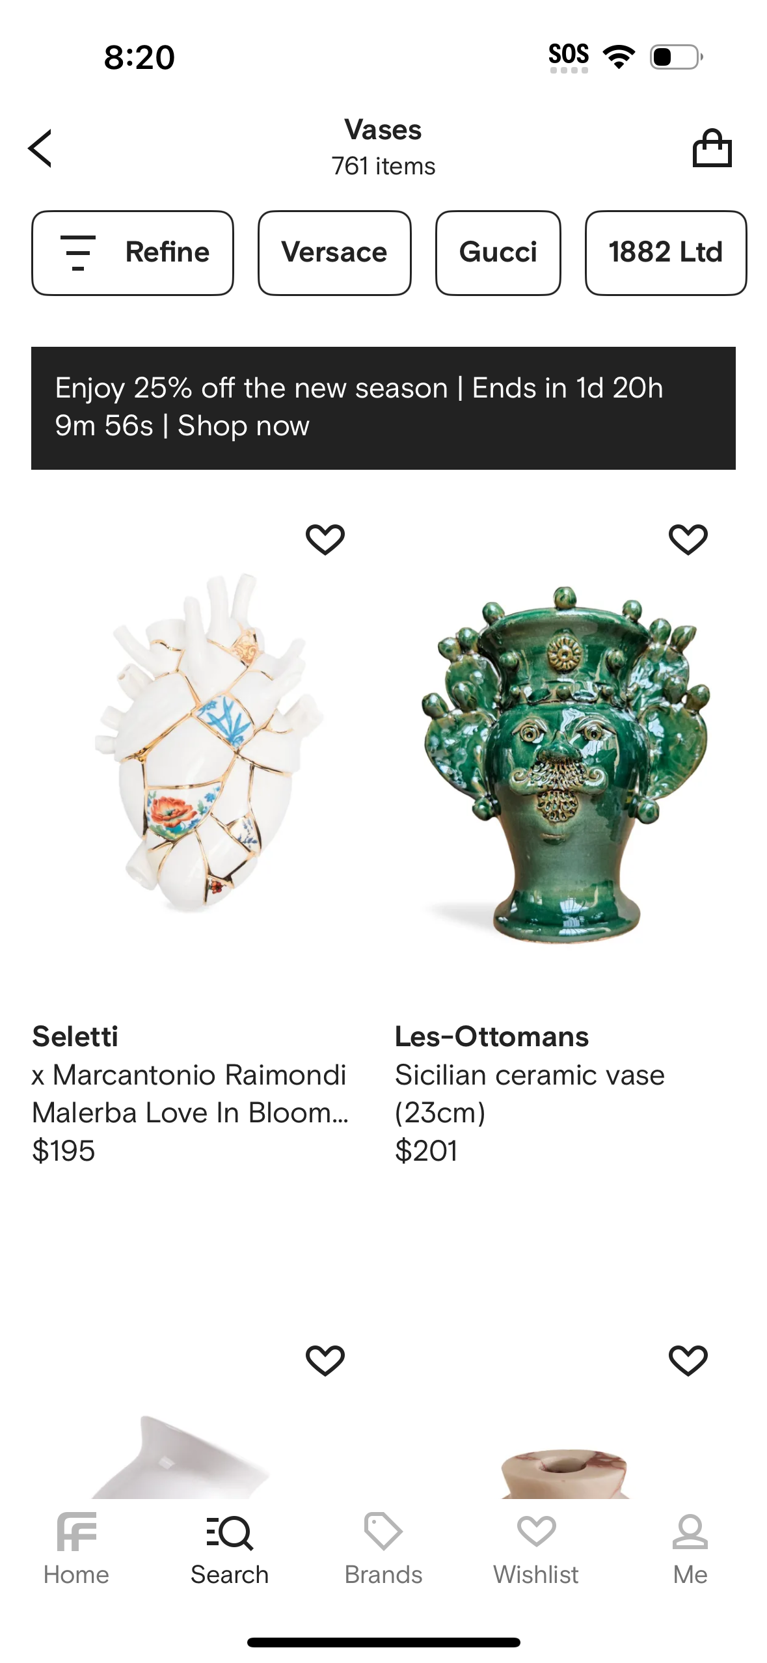The width and height of the screenshot is (767, 1663).
Task: Filter vases by 1882 Ltd
Action: click(666, 252)
